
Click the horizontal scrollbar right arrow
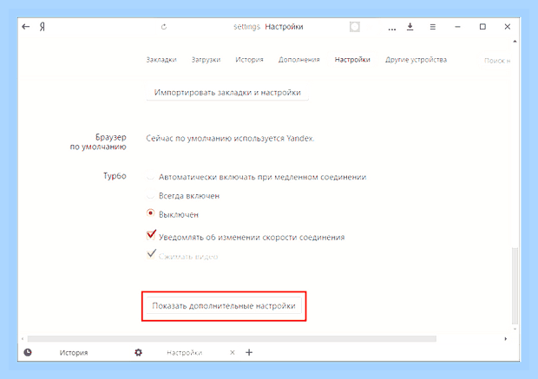point(505,339)
